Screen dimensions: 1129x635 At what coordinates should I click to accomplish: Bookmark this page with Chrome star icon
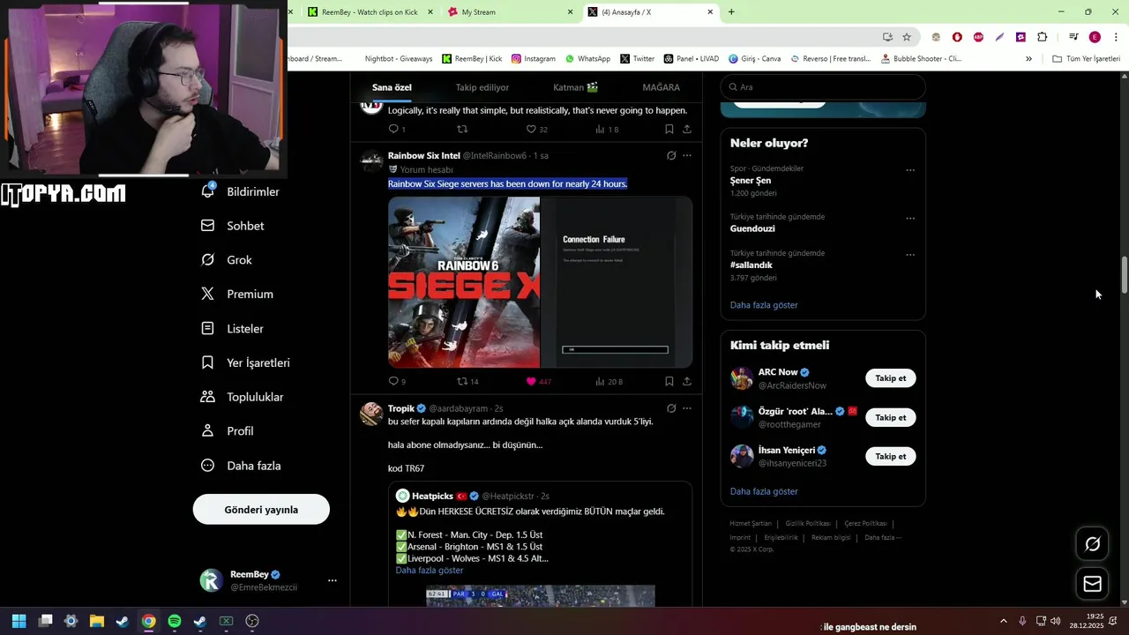point(907,37)
